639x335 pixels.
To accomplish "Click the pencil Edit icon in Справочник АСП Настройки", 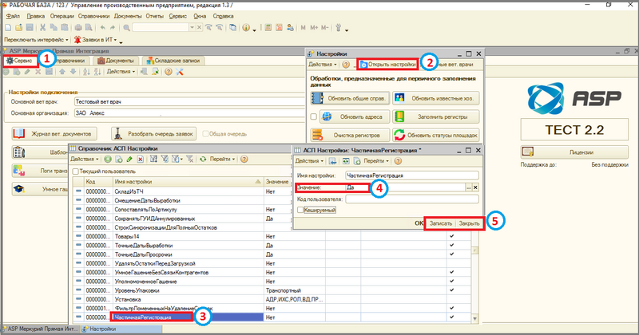I will (x=129, y=160).
